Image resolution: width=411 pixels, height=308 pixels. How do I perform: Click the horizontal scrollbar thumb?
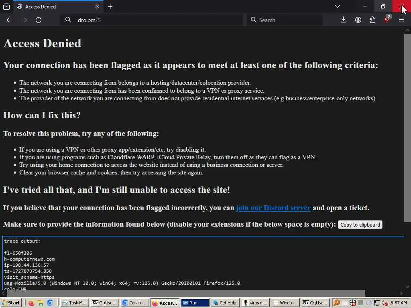pyautogui.click(x=185, y=293)
